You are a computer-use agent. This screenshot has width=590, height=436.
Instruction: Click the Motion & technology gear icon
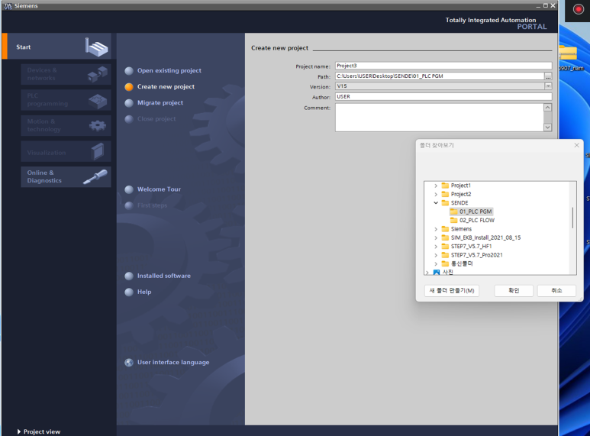pyautogui.click(x=98, y=125)
